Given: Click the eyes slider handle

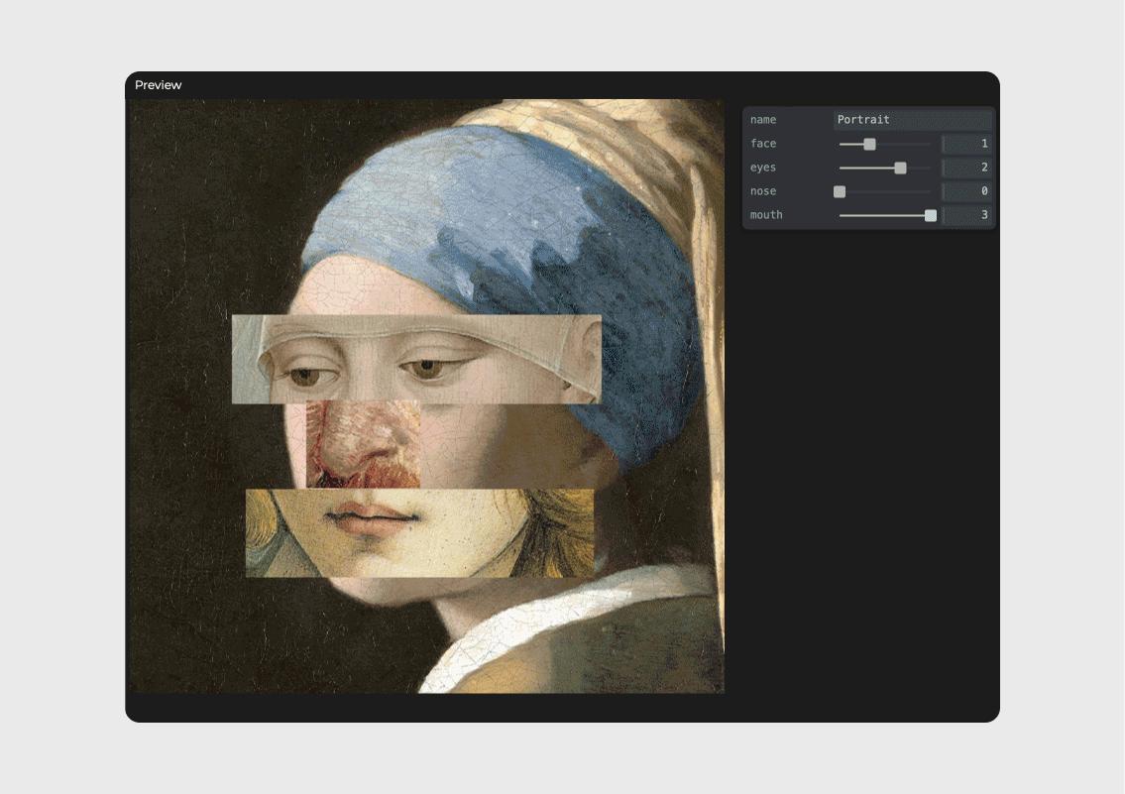Looking at the screenshot, I should point(900,168).
